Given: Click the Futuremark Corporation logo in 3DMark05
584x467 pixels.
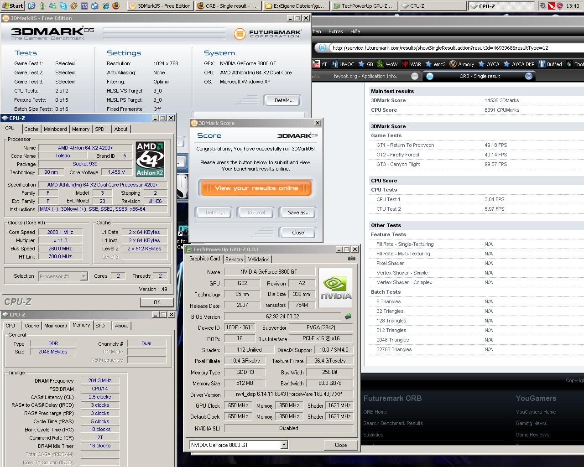Looking at the screenshot, I should 268,34.
